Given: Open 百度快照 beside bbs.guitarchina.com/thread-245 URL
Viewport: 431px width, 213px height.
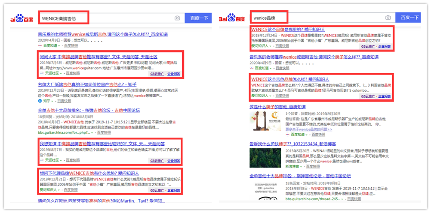Looking at the screenshot, I should click(354, 199).
